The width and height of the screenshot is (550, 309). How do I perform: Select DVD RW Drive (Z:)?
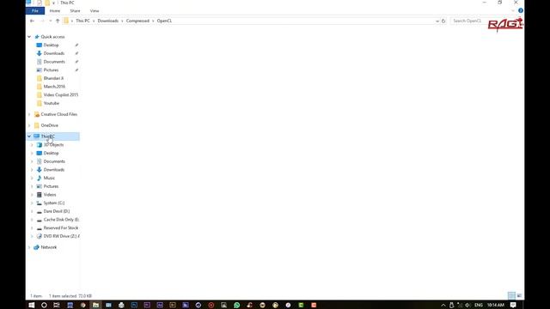[61, 237]
